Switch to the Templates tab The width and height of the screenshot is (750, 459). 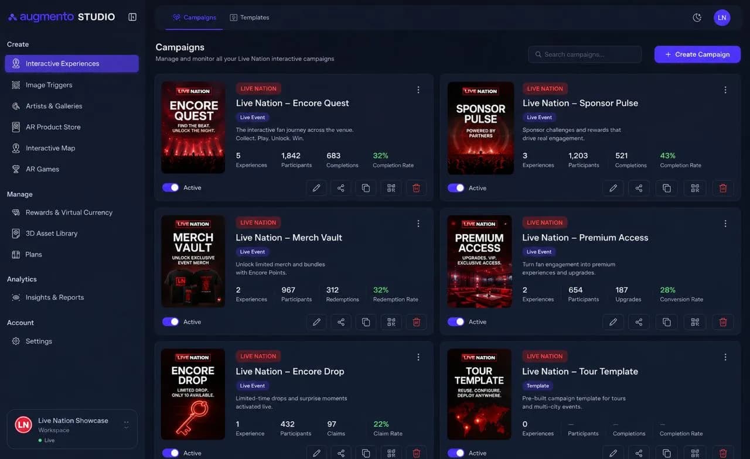click(250, 18)
